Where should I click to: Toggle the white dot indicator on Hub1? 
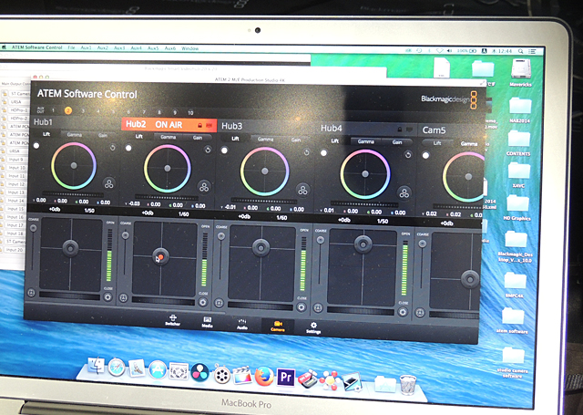[x=36, y=146]
